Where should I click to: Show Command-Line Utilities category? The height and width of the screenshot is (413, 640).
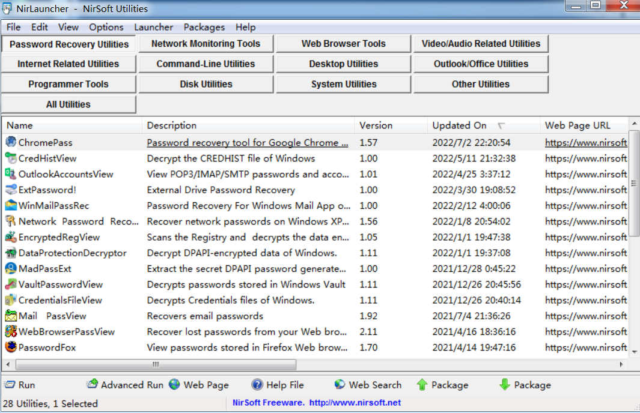point(206,64)
